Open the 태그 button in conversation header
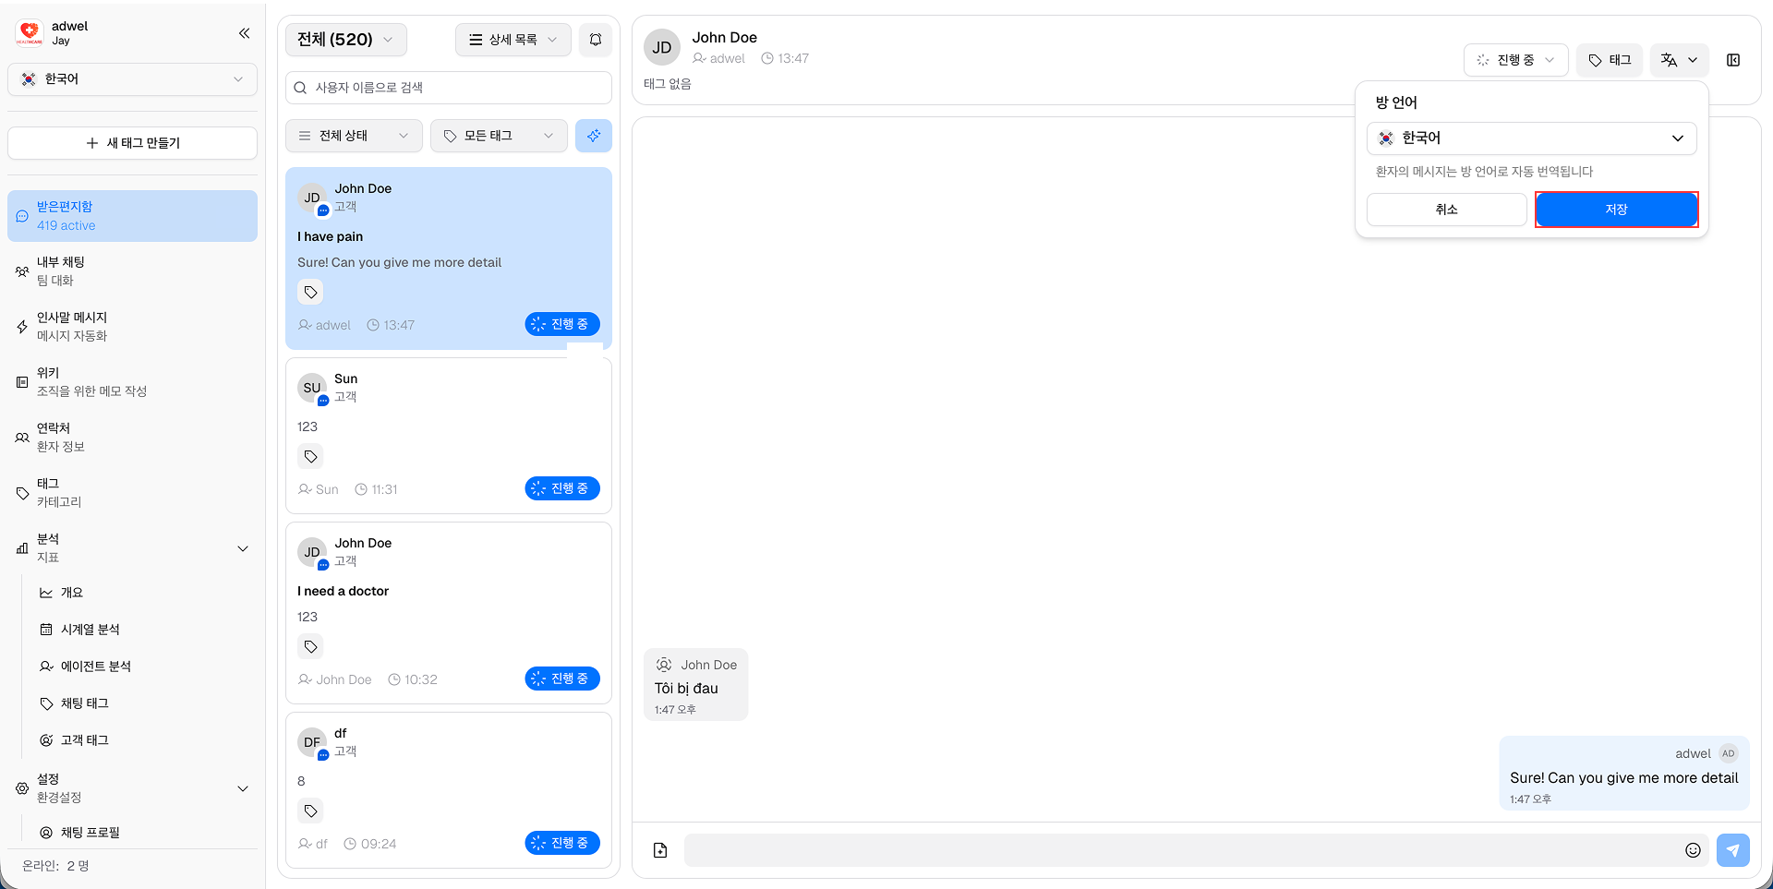This screenshot has height=889, width=1773. point(1609,59)
